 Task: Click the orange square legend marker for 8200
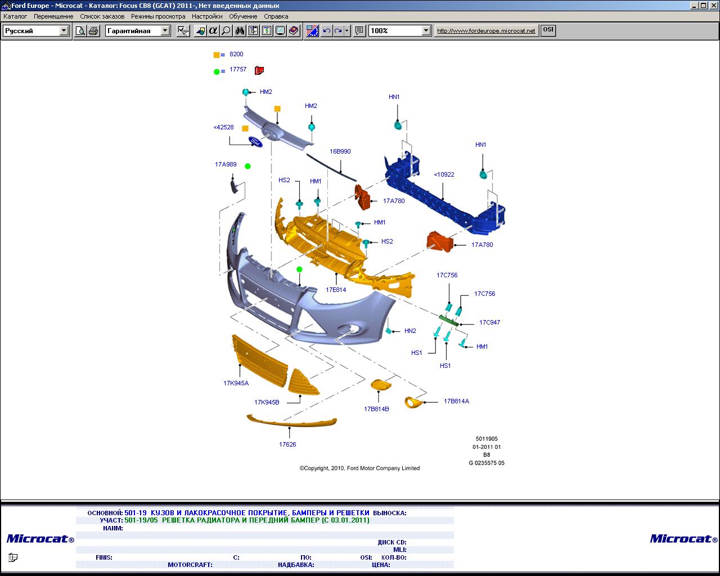tap(217, 55)
